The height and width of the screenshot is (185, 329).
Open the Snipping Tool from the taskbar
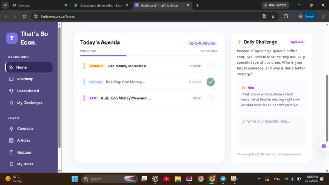click(234, 179)
